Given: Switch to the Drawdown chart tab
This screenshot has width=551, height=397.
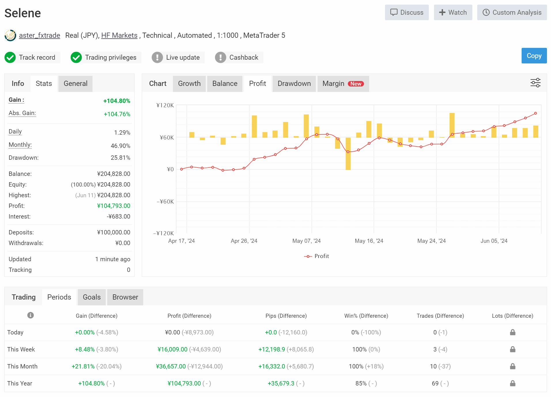Looking at the screenshot, I should (294, 84).
